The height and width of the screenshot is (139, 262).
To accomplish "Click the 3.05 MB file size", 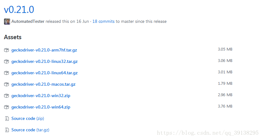I will [x=225, y=49].
